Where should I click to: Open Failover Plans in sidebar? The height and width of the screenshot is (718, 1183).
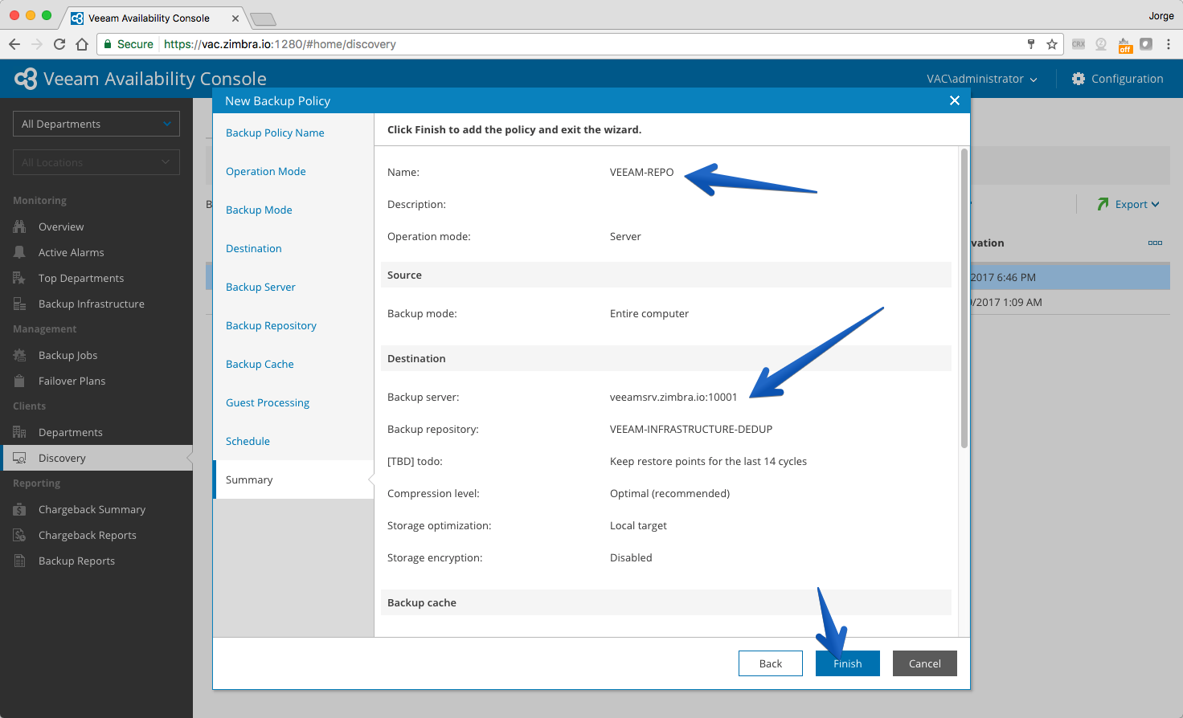click(x=72, y=381)
